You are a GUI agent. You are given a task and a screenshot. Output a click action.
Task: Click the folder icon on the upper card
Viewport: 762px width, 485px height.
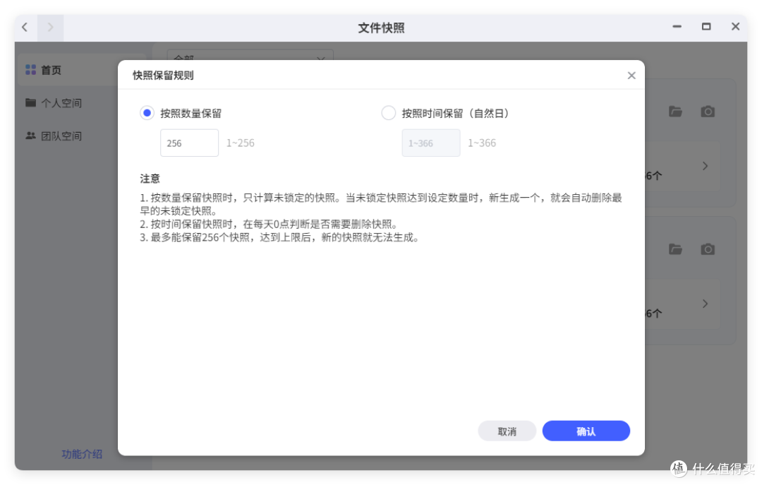click(x=675, y=112)
